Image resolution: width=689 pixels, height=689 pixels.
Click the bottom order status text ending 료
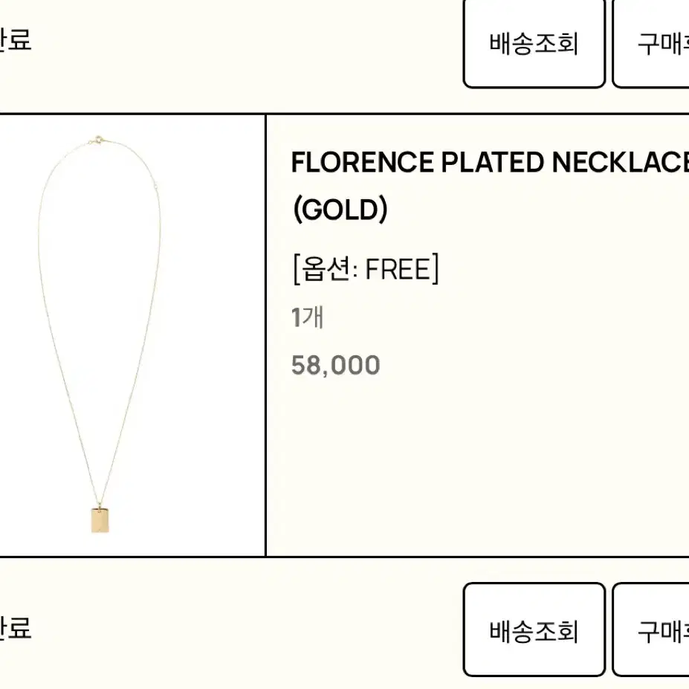16,627
